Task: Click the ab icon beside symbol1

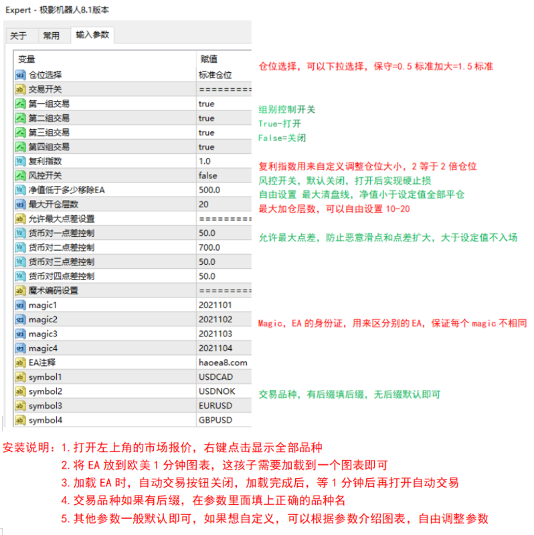Action: 19,377
